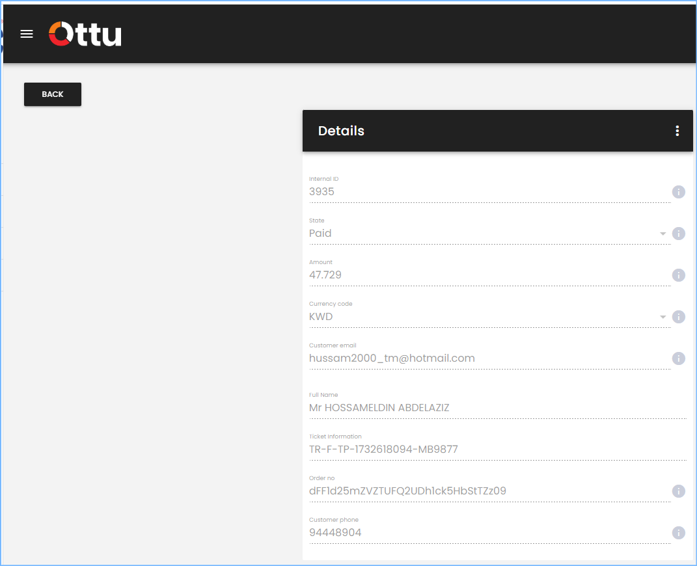697x566 pixels.
Task: Expand the Currency code dropdown arrow
Action: (663, 317)
